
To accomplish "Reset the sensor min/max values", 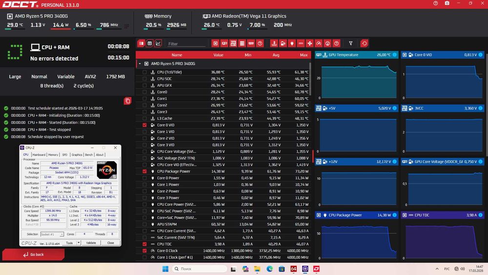I will 365,43.
